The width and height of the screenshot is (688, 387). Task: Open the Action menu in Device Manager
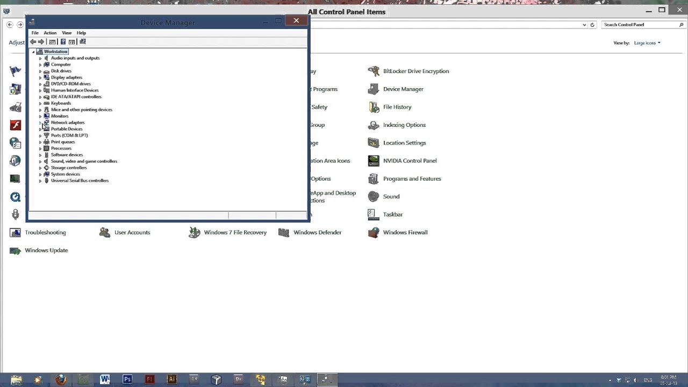coord(50,33)
